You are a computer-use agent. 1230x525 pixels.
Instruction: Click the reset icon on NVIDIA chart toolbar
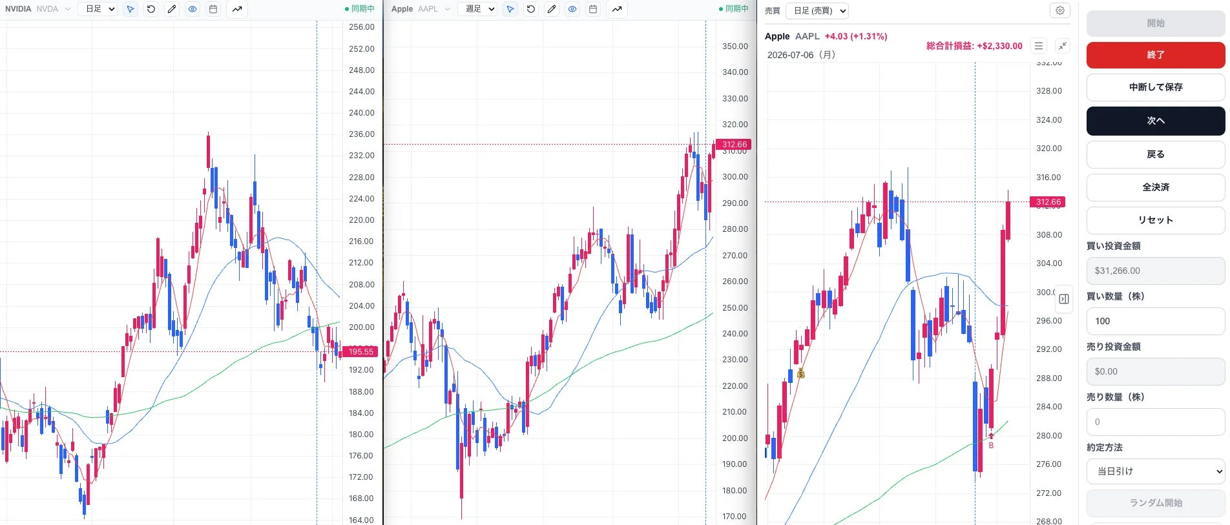151,9
